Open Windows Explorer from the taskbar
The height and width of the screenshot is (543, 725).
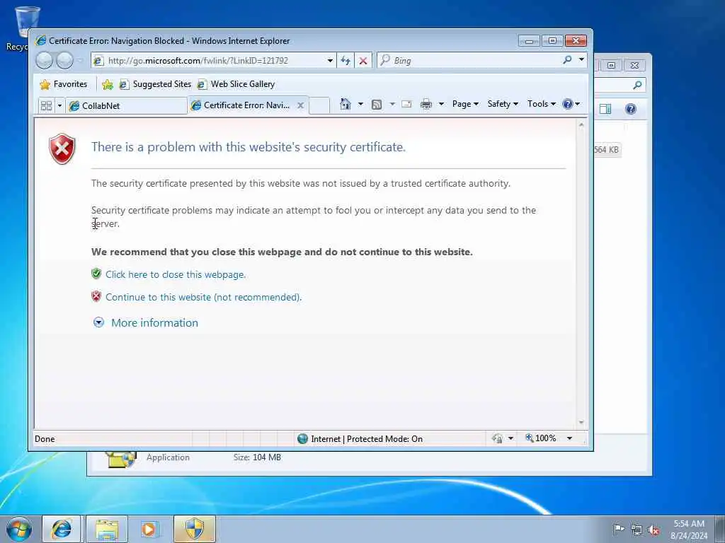coord(108,529)
